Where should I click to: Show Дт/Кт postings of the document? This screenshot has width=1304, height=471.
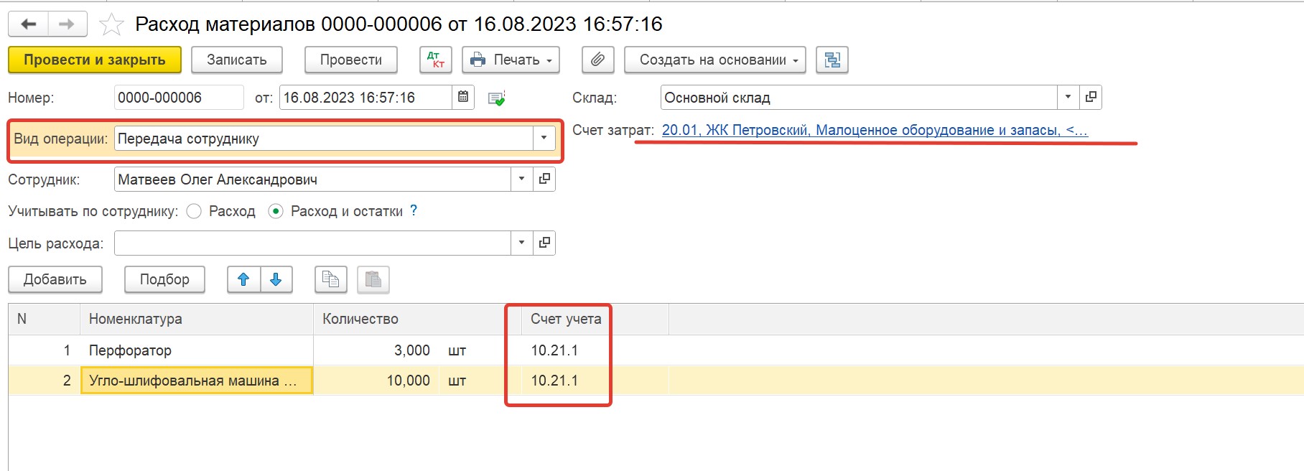tap(436, 60)
